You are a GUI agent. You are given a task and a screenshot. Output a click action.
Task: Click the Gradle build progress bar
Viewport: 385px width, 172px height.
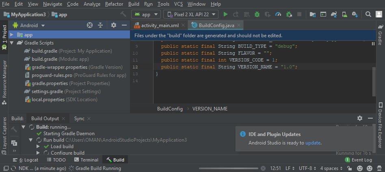point(229,168)
